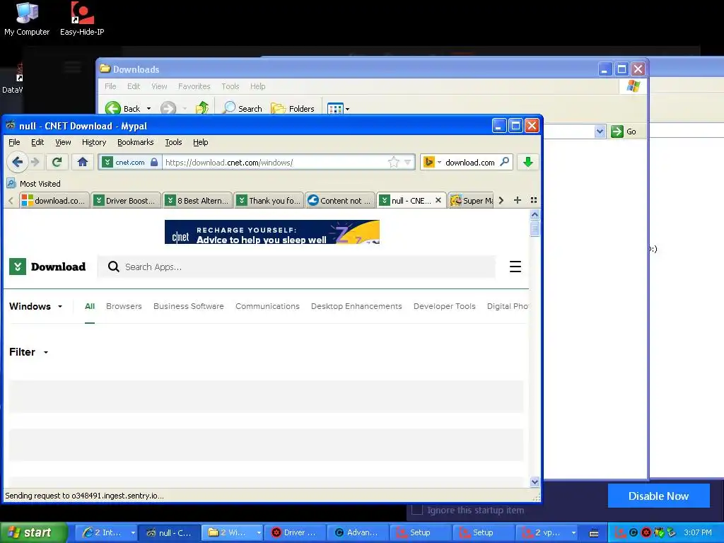Click the Go button in Downloads address bar

click(x=624, y=132)
